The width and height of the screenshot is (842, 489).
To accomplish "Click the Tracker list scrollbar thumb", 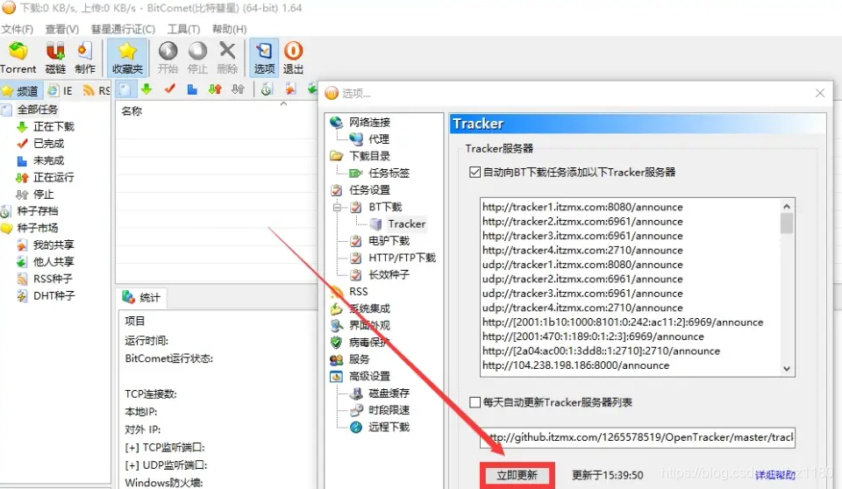I will tap(787, 223).
